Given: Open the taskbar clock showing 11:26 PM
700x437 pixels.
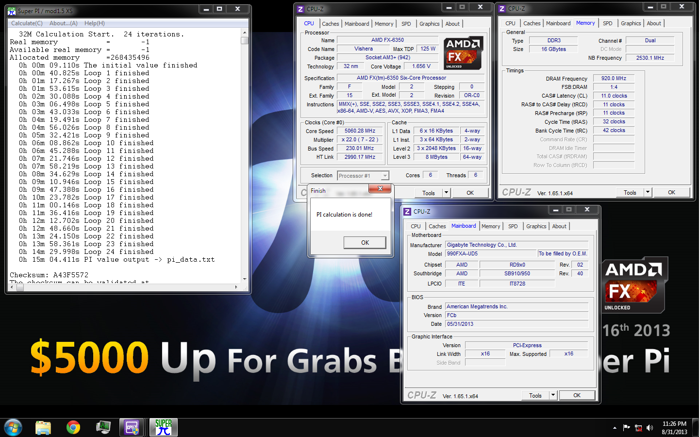Looking at the screenshot, I should pyautogui.click(x=675, y=428).
